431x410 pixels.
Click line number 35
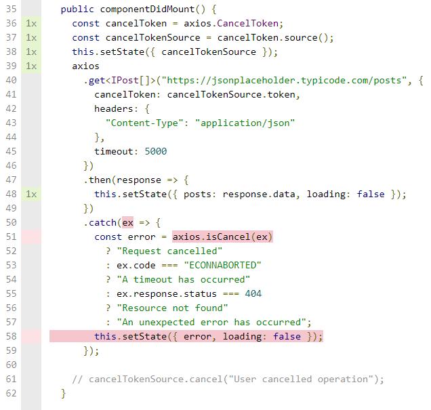[x=10, y=9]
